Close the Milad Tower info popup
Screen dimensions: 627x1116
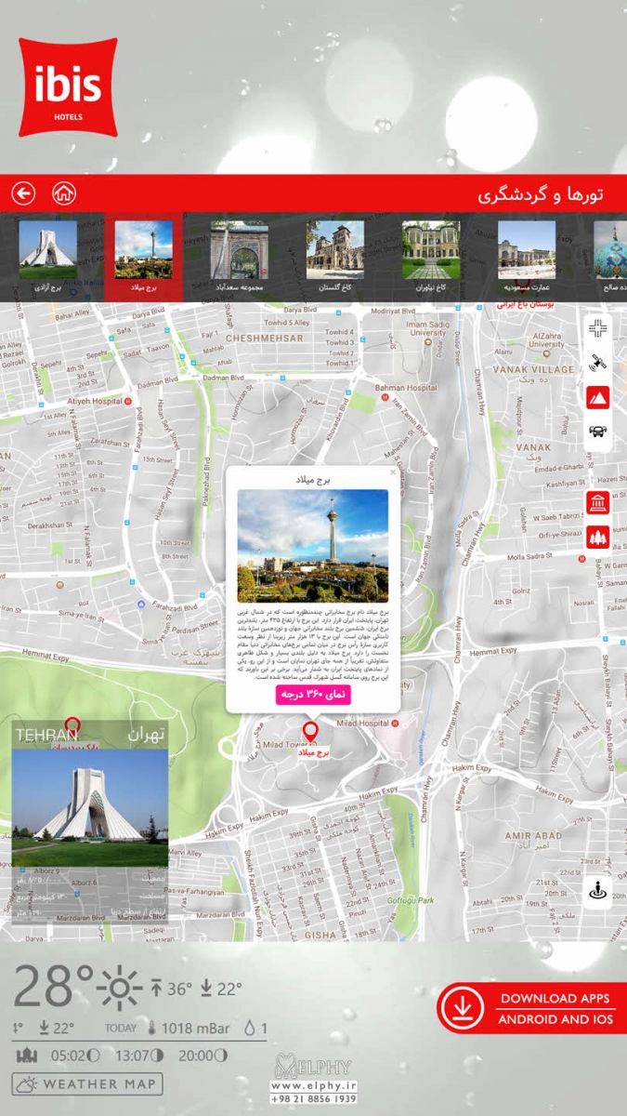point(393,472)
